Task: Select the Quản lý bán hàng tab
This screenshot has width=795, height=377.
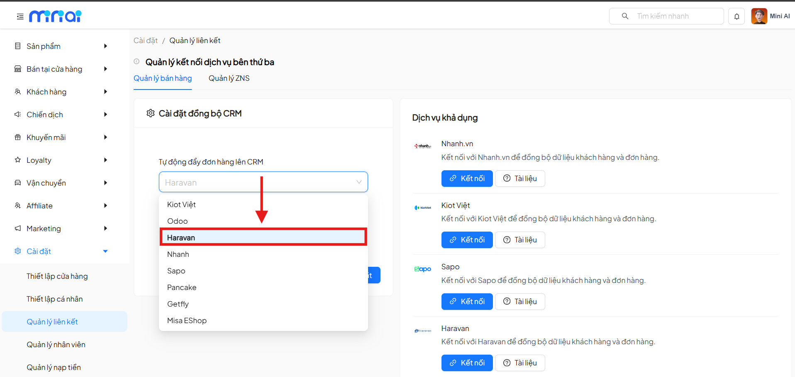Action: (163, 78)
